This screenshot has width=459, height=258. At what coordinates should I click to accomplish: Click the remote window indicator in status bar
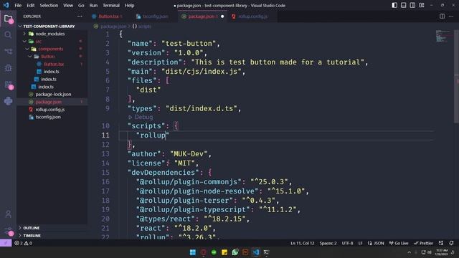pos(6,243)
